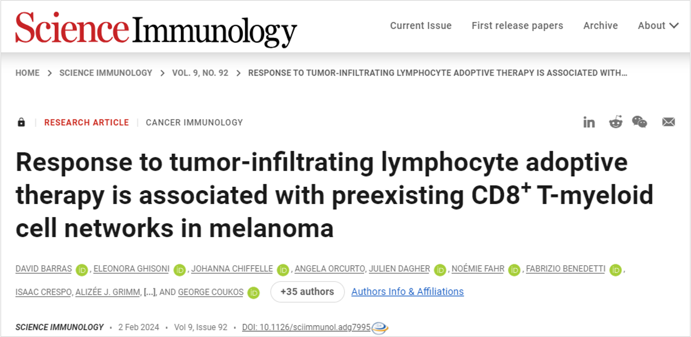Open Authors Info & Affiliations link
This screenshot has width=691, height=337.
(x=407, y=292)
